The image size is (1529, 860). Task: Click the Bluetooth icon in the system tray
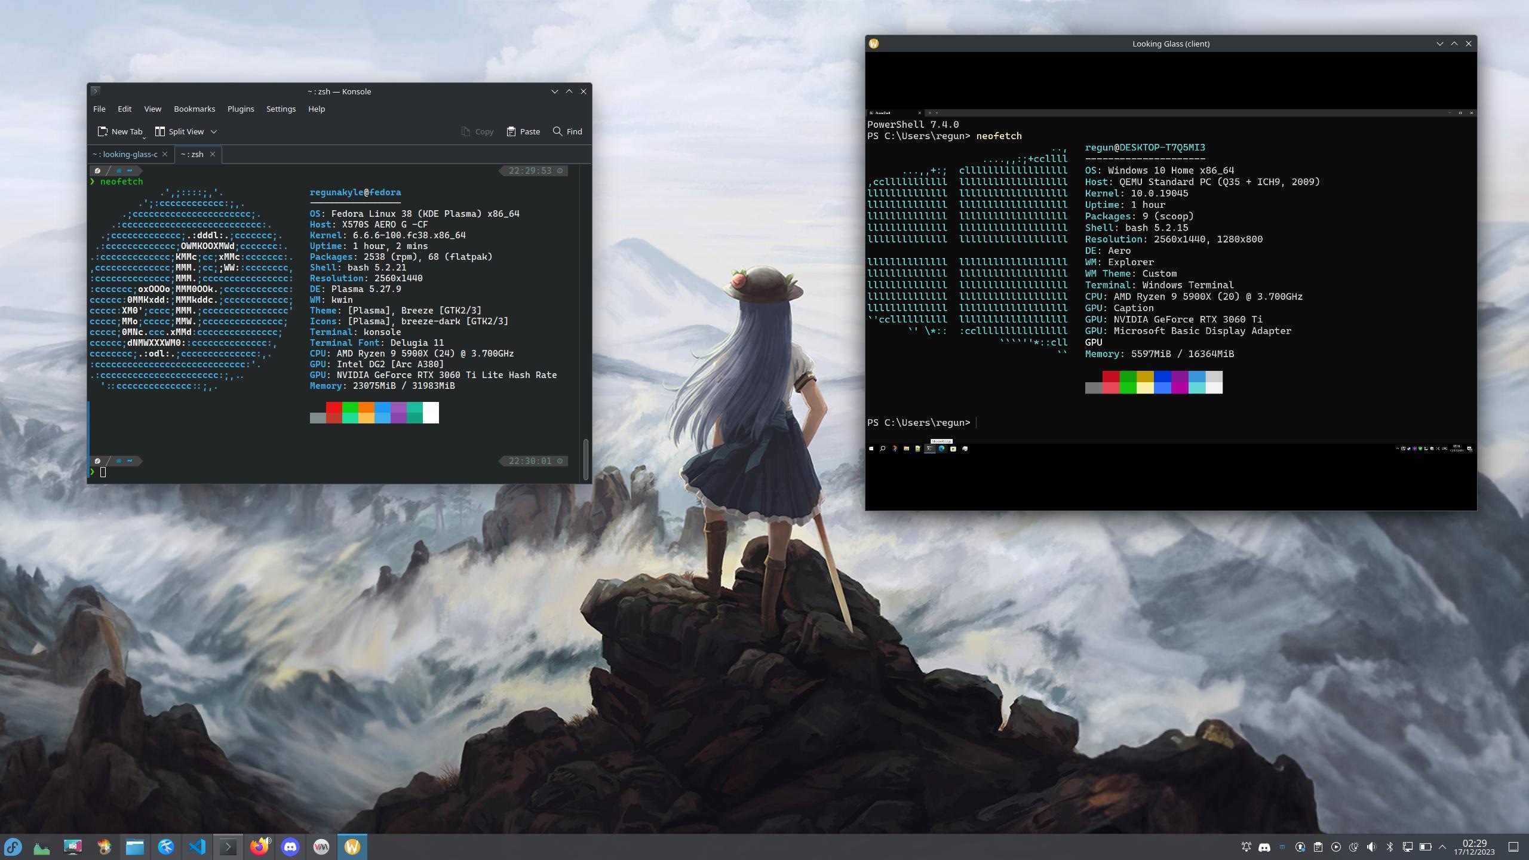click(1390, 846)
